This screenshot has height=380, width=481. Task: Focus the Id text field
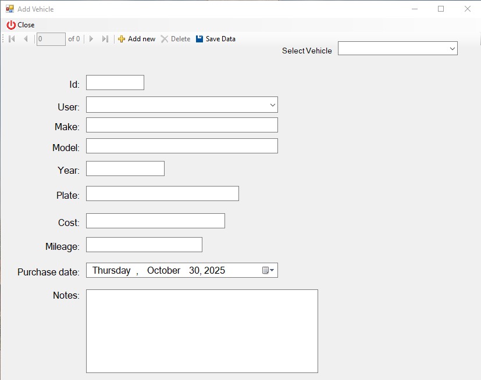[115, 83]
